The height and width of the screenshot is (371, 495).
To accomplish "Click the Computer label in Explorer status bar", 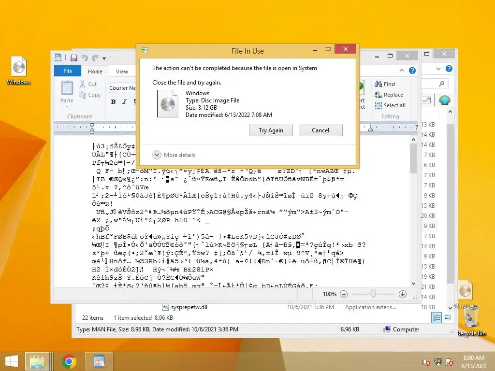I will 406,329.
